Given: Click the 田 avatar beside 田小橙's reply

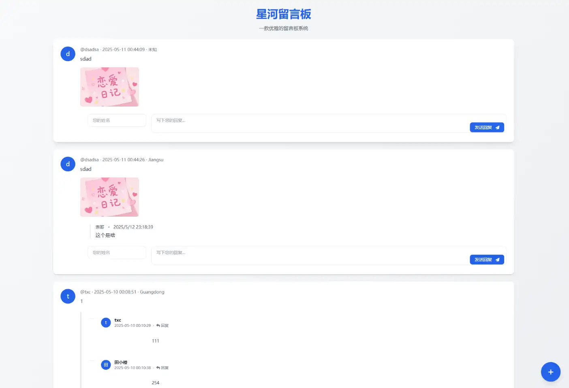Looking at the screenshot, I should point(106,365).
